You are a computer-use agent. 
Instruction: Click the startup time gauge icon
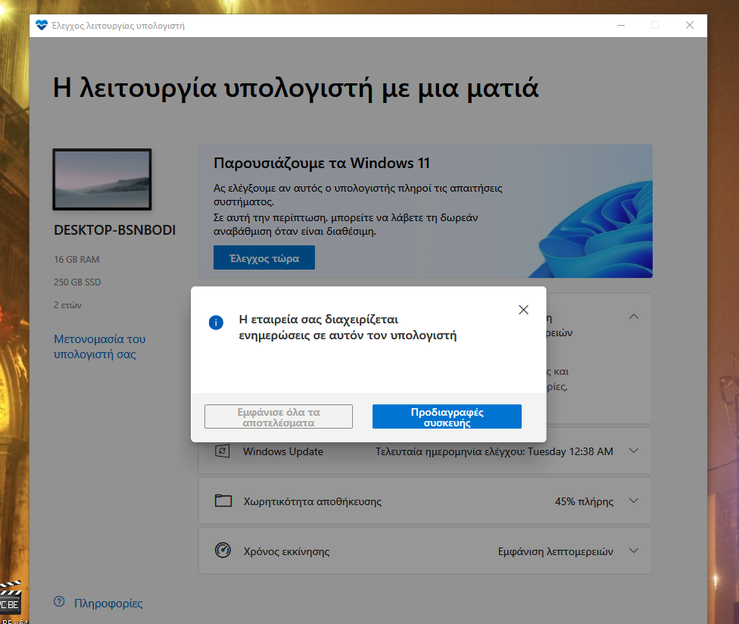click(x=223, y=550)
